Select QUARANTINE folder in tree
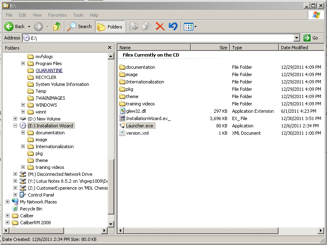Screen dimensions: 327x245 point(49,70)
